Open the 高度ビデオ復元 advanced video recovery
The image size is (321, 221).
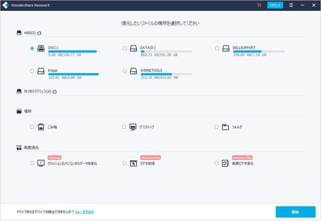(x=226, y=163)
